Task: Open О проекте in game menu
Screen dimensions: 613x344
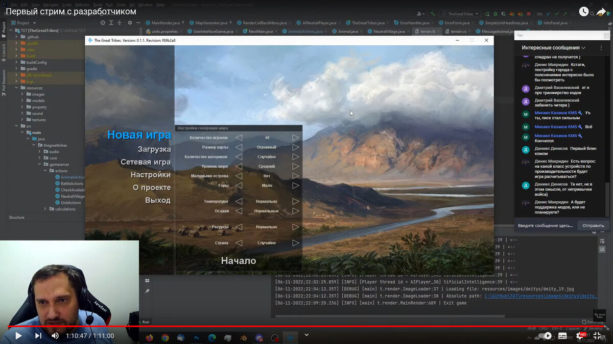Action: click(152, 188)
